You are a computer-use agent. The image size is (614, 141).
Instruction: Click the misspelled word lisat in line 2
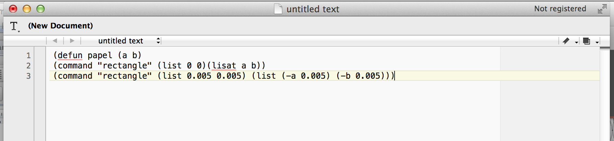[x=224, y=66]
